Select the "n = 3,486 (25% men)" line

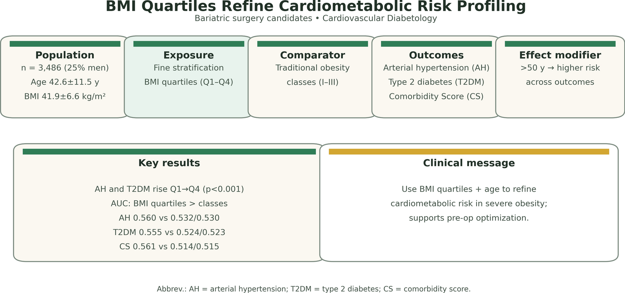pyautogui.click(x=65, y=68)
